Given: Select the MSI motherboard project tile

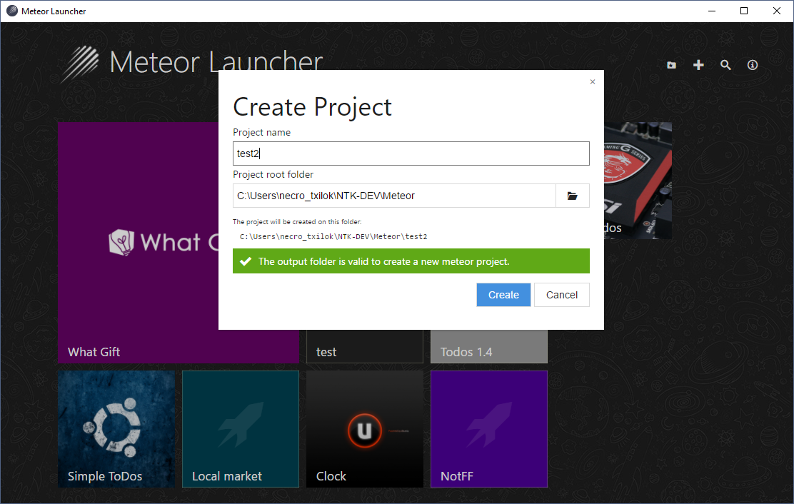Looking at the screenshot, I should pyautogui.click(x=638, y=181).
